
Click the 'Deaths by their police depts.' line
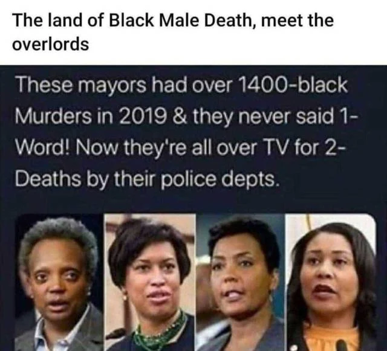(x=148, y=179)
